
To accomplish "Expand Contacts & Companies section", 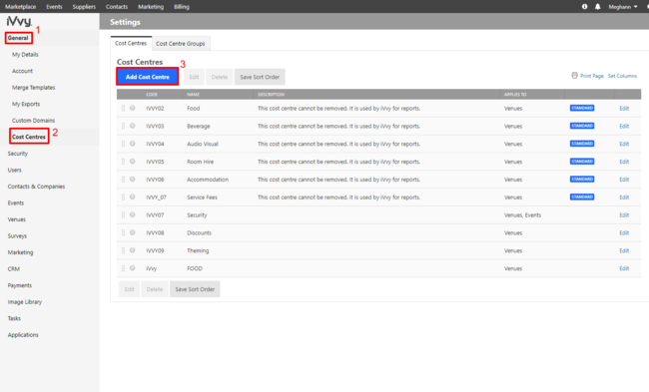I will point(36,187).
